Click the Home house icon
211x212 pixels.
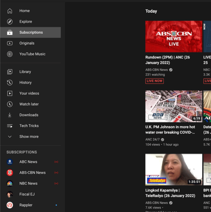(10, 11)
